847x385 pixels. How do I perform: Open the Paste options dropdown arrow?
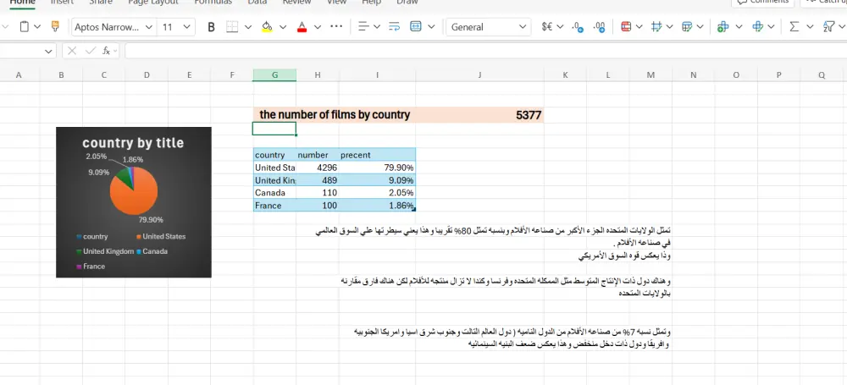tap(37, 26)
